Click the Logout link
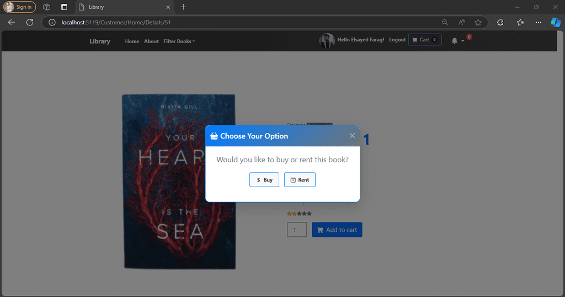Image resolution: width=565 pixels, height=297 pixels. click(397, 40)
